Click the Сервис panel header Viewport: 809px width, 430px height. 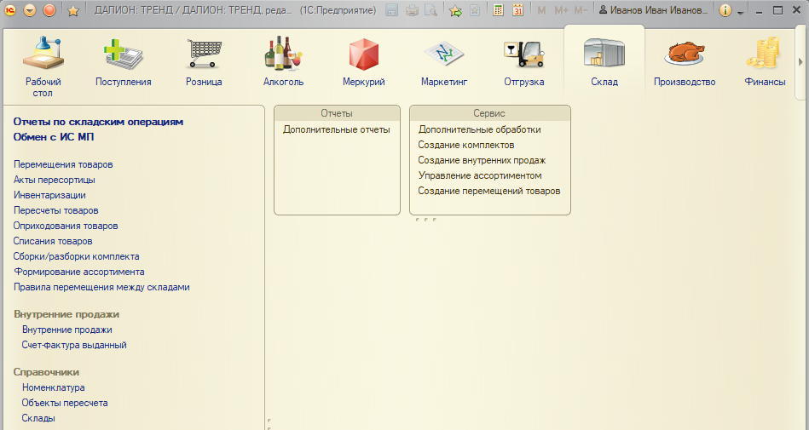coord(489,113)
